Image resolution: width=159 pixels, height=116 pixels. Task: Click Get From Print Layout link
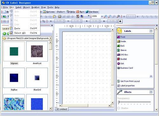coord(128,81)
